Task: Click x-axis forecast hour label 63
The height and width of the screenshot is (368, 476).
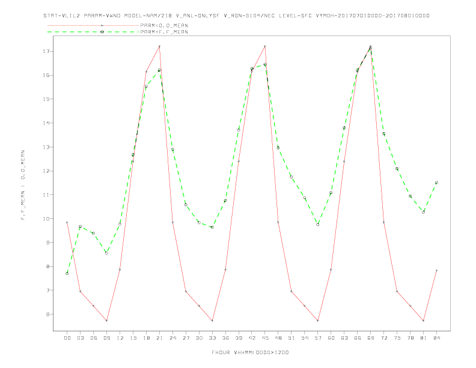Action: pyautogui.click(x=344, y=338)
